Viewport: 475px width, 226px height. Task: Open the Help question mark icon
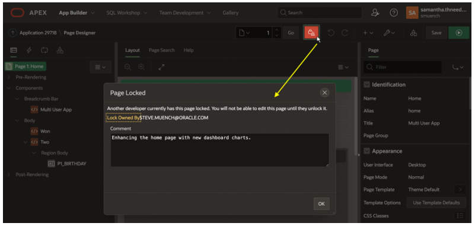394,12
